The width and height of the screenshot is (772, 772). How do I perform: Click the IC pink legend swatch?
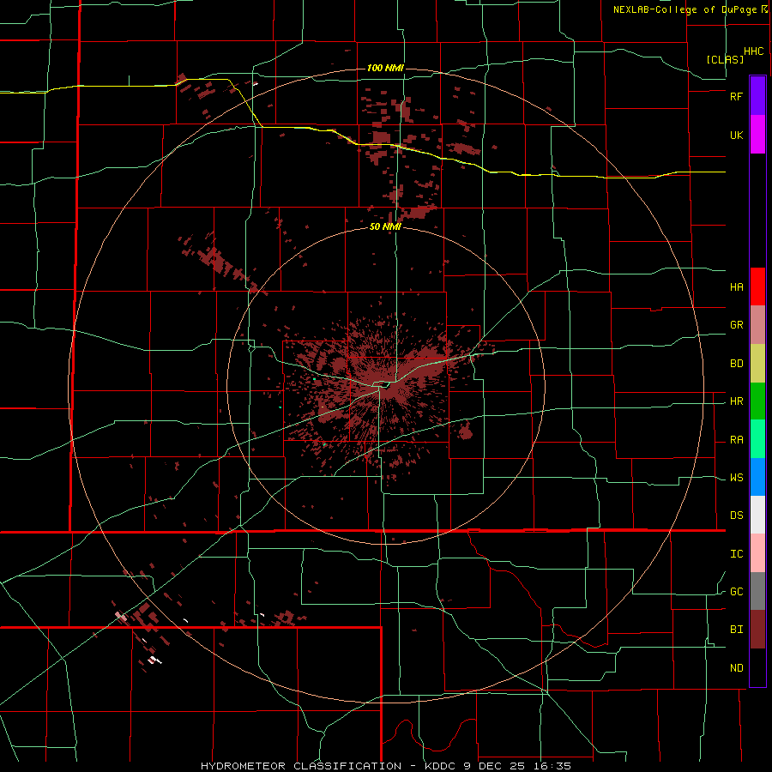click(757, 553)
